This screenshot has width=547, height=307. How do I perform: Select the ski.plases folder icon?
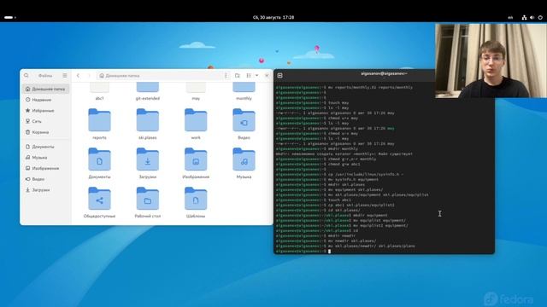click(148, 120)
